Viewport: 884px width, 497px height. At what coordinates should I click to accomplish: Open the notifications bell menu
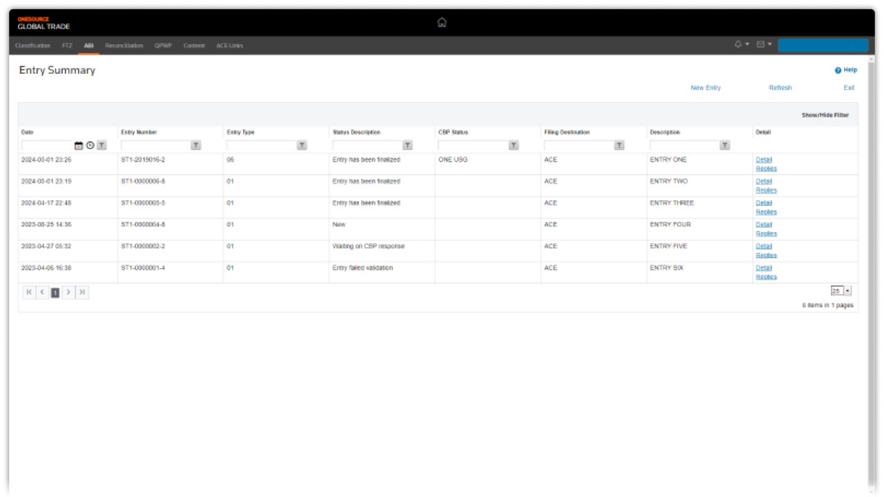click(x=738, y=44)
